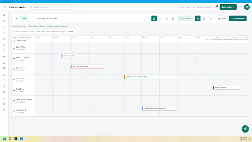Viewport: 252px width, 142px height.
Task: Toggle dark mode moon icon
Action: (240, 7)
